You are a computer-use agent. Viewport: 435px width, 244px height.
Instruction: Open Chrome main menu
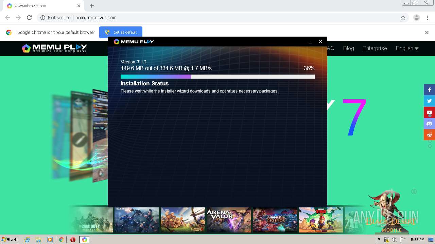pos(428,18)
